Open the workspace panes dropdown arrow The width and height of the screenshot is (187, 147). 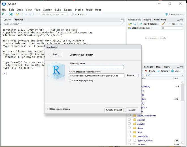(75, 14)
